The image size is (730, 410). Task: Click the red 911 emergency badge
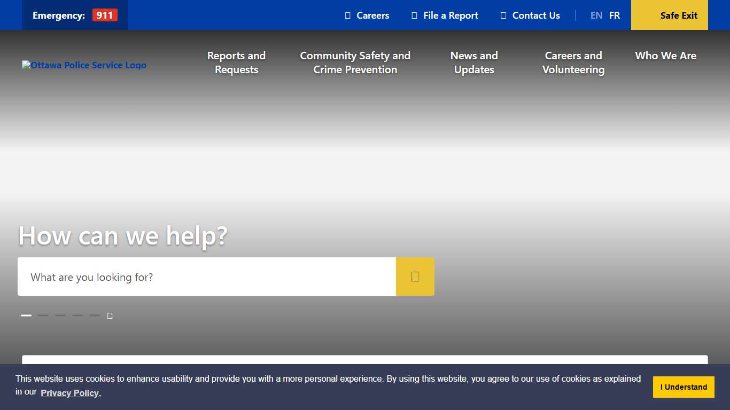pyautogui.click(x=105, y=15)
